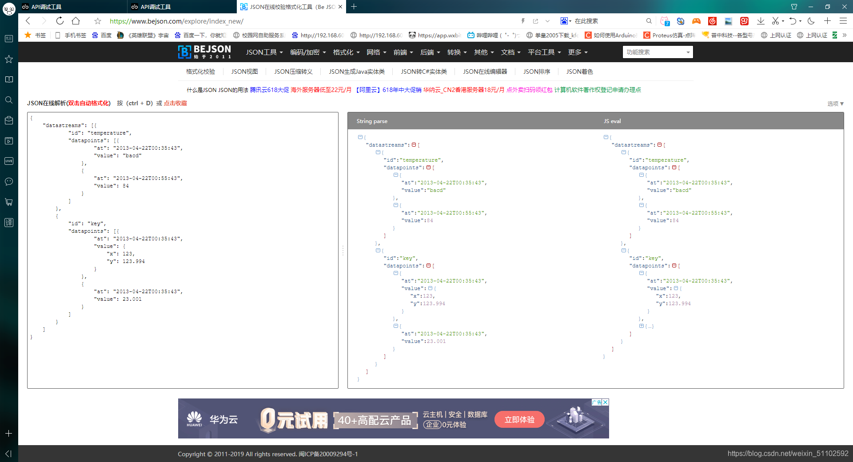The height and width of the screenshot is (462, 853).
Task: Open the sidebar LIVE icon
Action: tap(8, 161)
